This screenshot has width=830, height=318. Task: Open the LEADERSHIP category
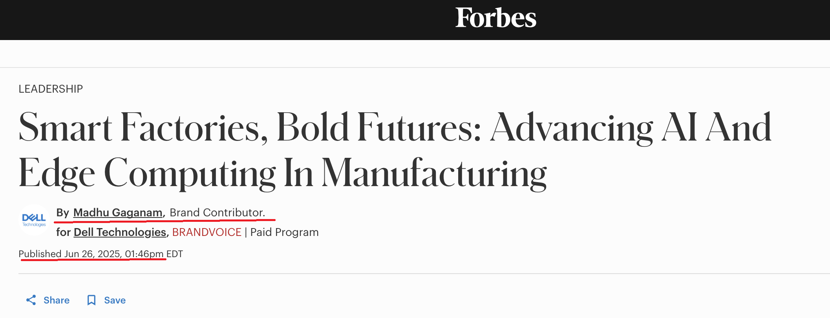pos(51,89)
